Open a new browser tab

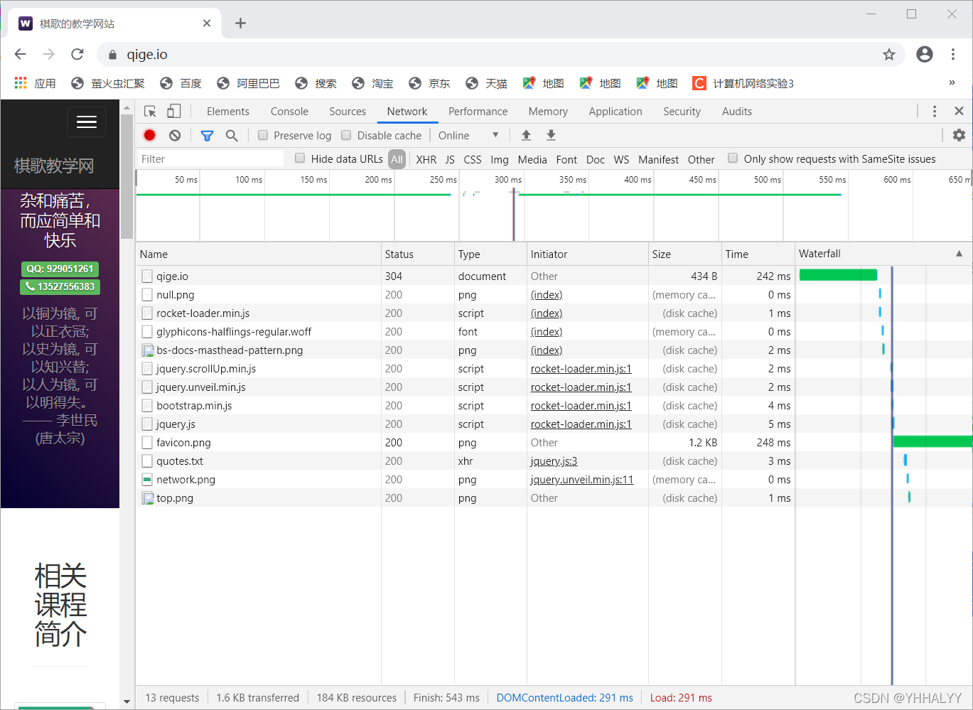point(240,23)
